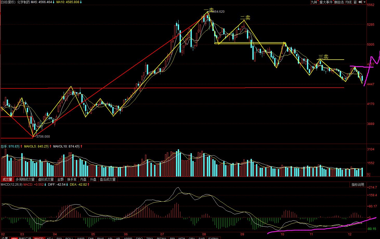Click the +214.7 MACD axis label
Image resolution: width=380 pixels, height=239 pixels.
pos(372,187)
